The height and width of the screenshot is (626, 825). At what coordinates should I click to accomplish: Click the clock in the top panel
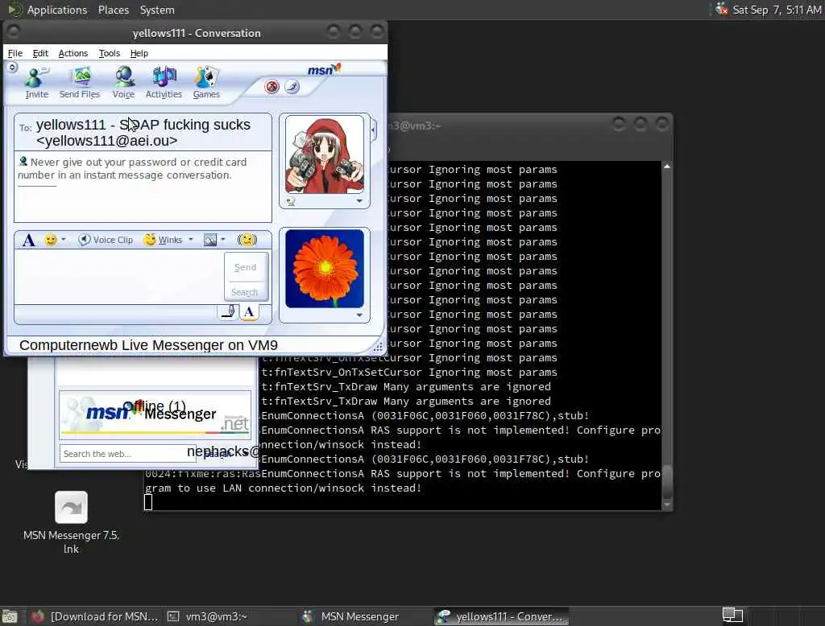777,10
